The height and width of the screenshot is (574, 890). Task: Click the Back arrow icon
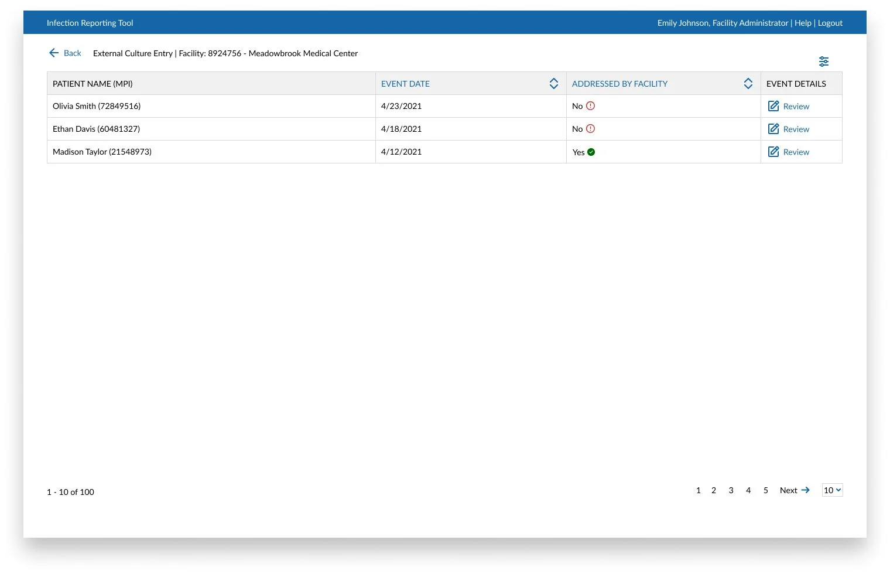pyautogui.click(x=54, y=53)
